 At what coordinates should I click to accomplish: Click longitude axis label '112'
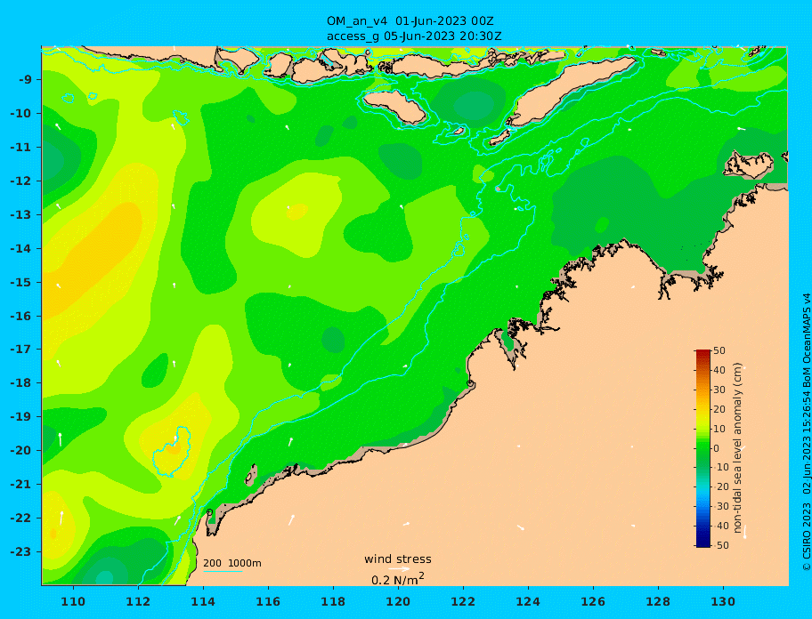[138, 602]
